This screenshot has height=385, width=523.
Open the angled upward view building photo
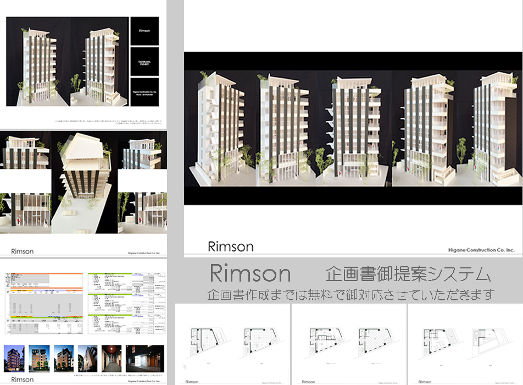click(87, 359)
